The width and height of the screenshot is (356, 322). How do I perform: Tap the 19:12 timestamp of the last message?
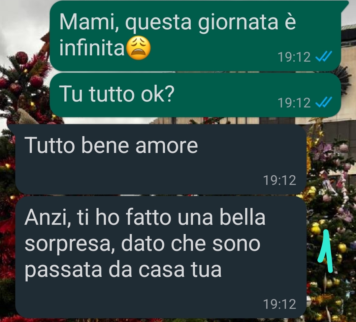tap(279, 304)
